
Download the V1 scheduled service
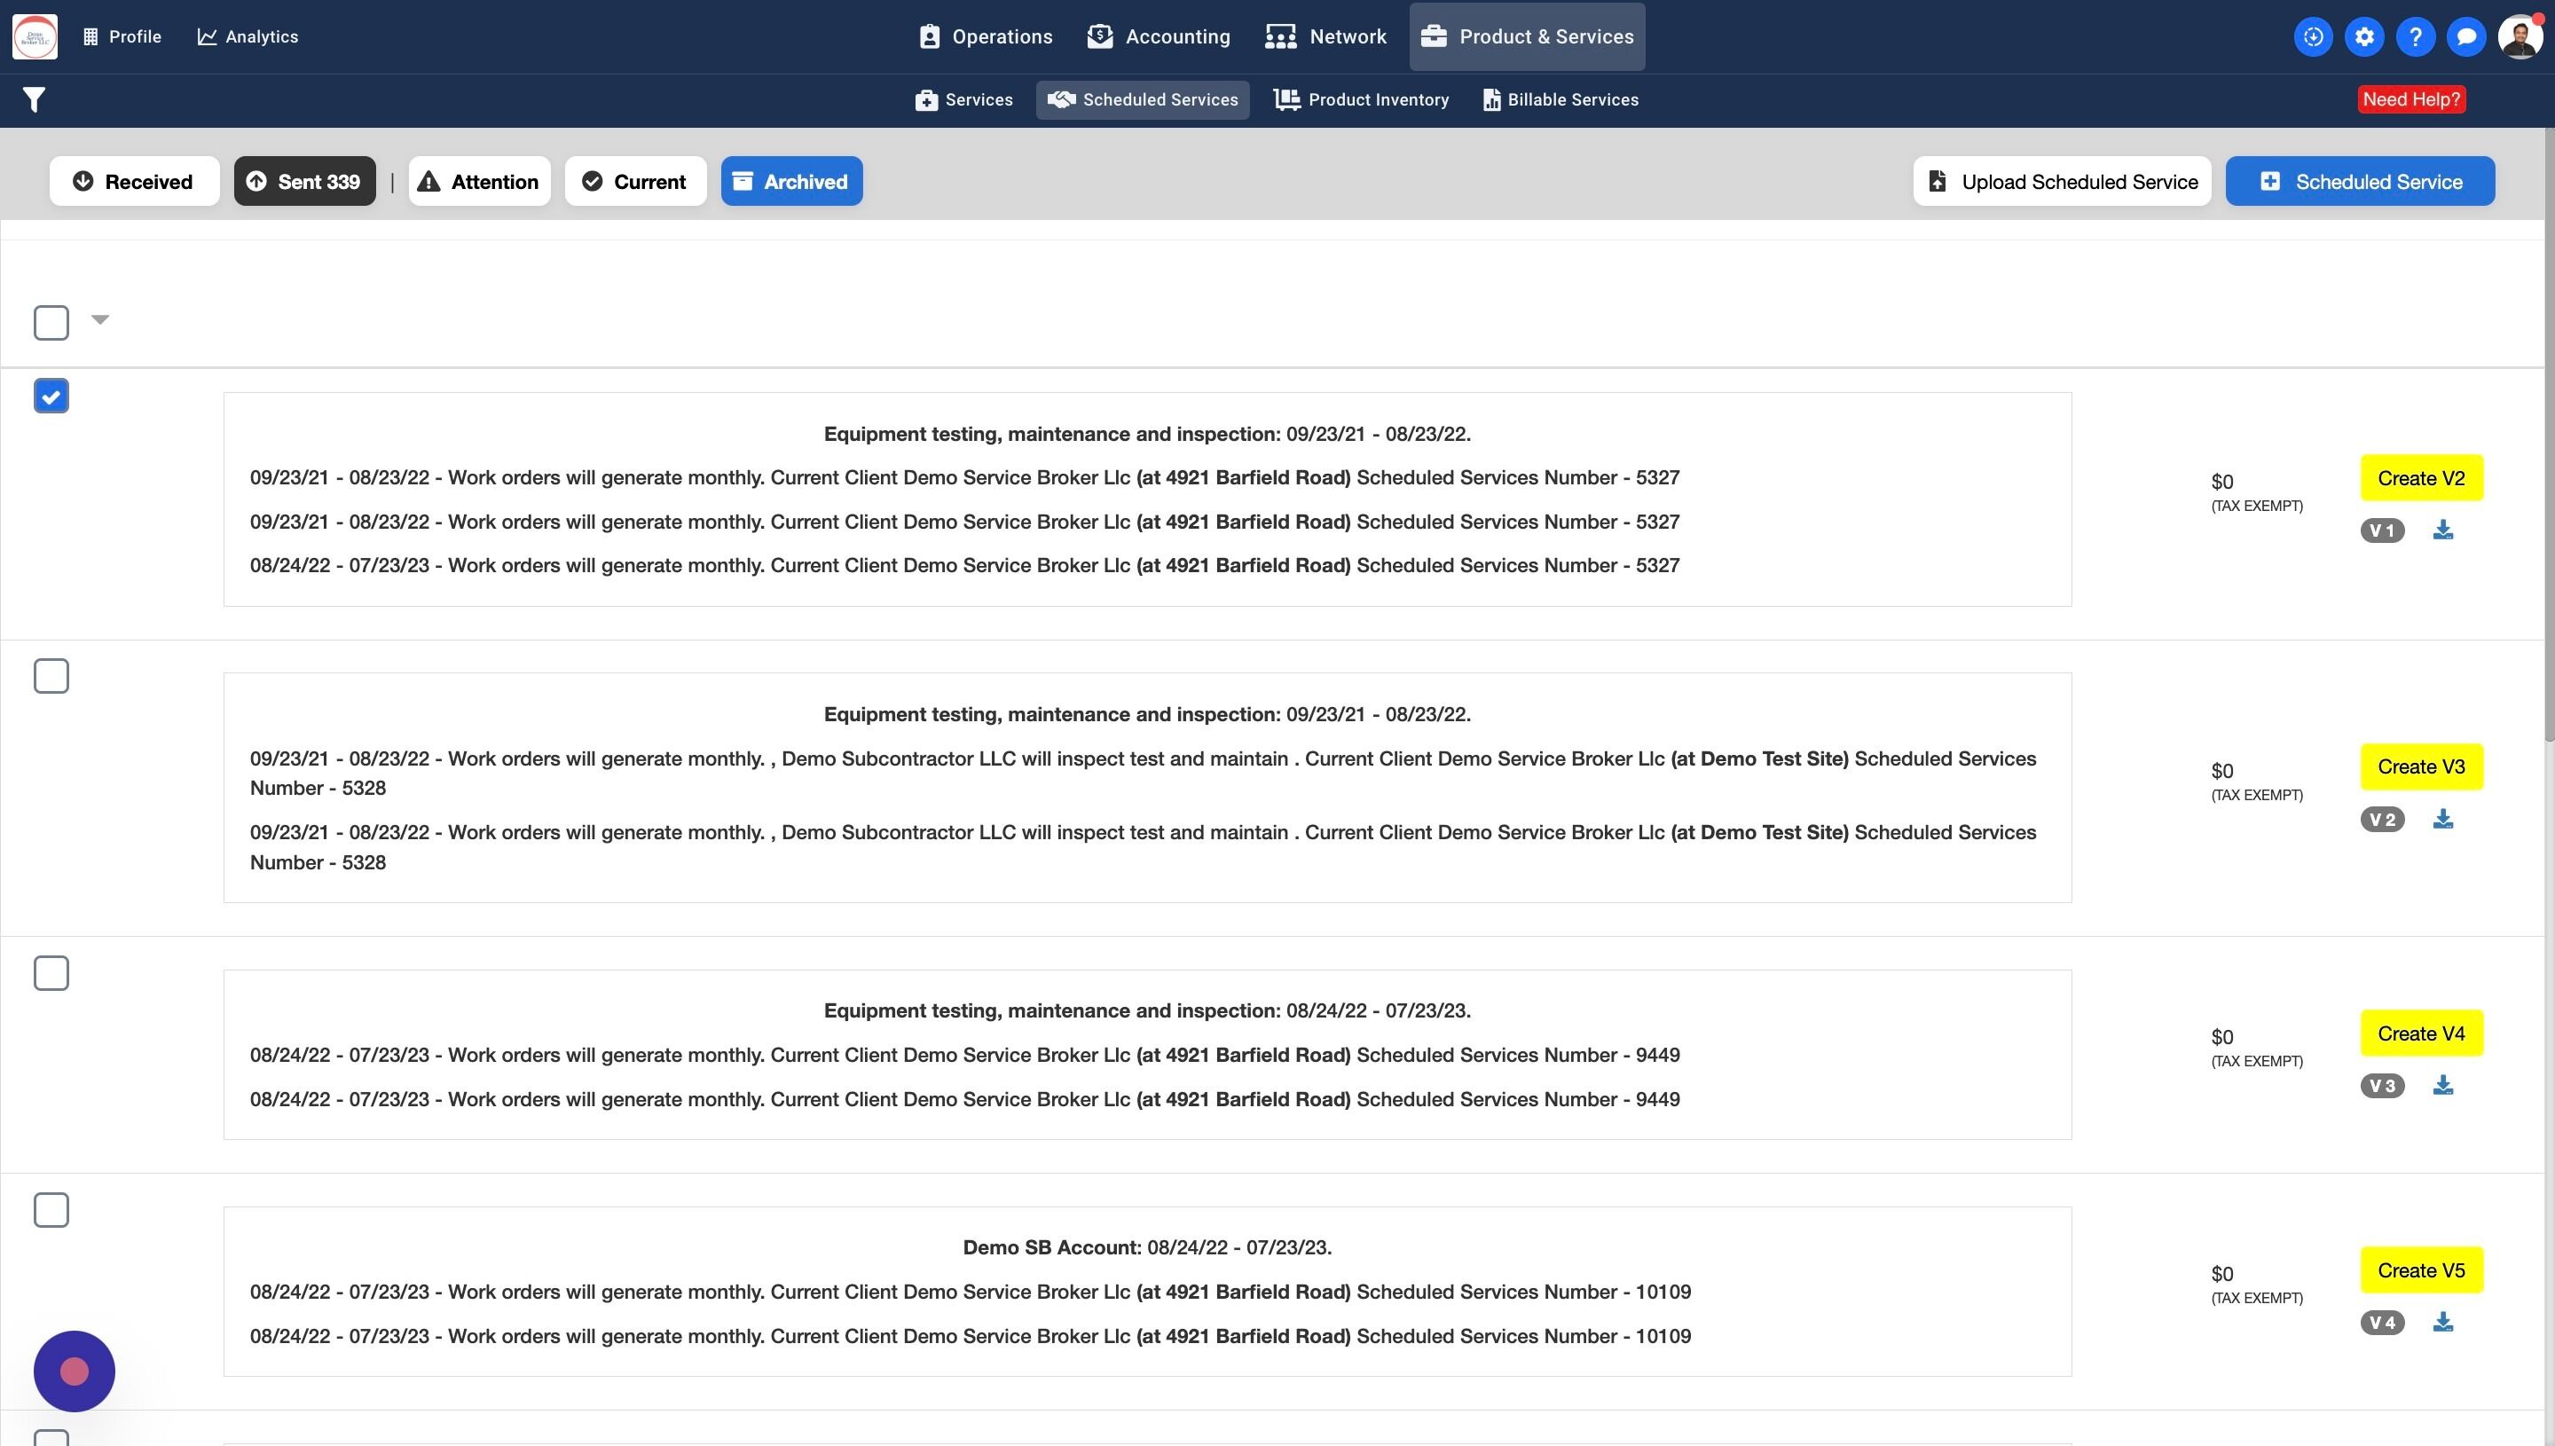(x=2443, y=530)
